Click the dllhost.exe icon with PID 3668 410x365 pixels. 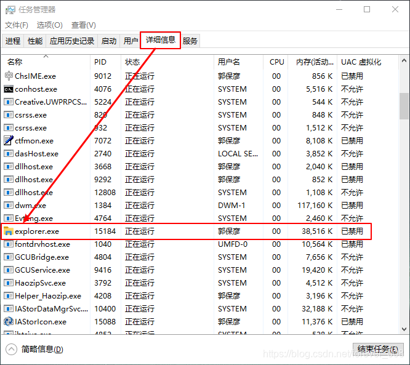click(9, 167)
